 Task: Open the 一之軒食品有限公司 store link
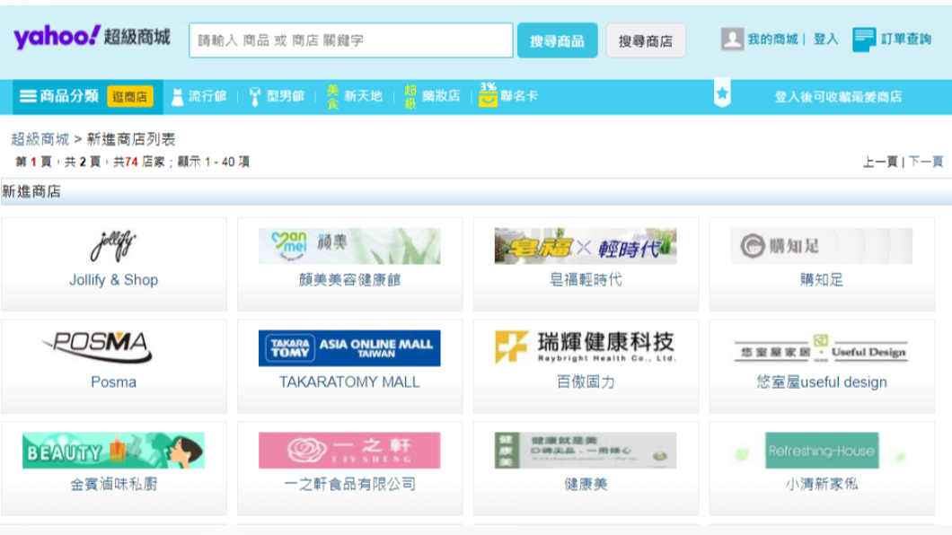(x=349, y=484)
